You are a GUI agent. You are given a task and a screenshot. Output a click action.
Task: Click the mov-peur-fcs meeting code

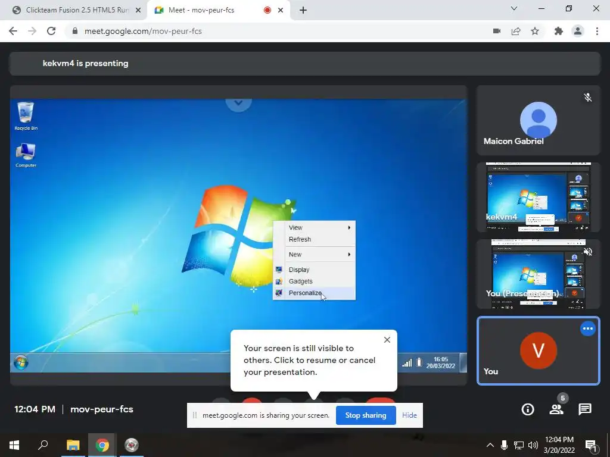(x=102, y=409)
